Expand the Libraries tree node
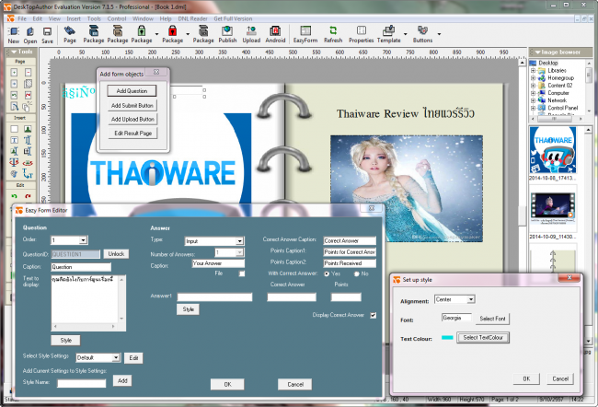The width and height of the screenshot is (598, 407). pyautogui.click(x=534, y=71)
